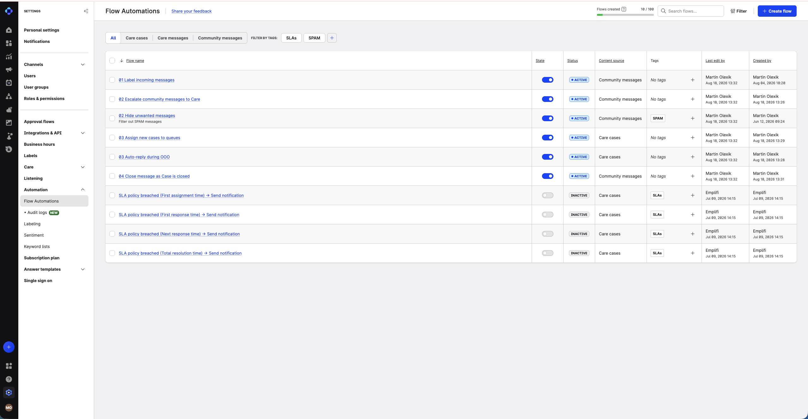Click the Flows created help icon
Image resolution: width=808 pixels, height=419 pixels.
[x=624, y=9]
